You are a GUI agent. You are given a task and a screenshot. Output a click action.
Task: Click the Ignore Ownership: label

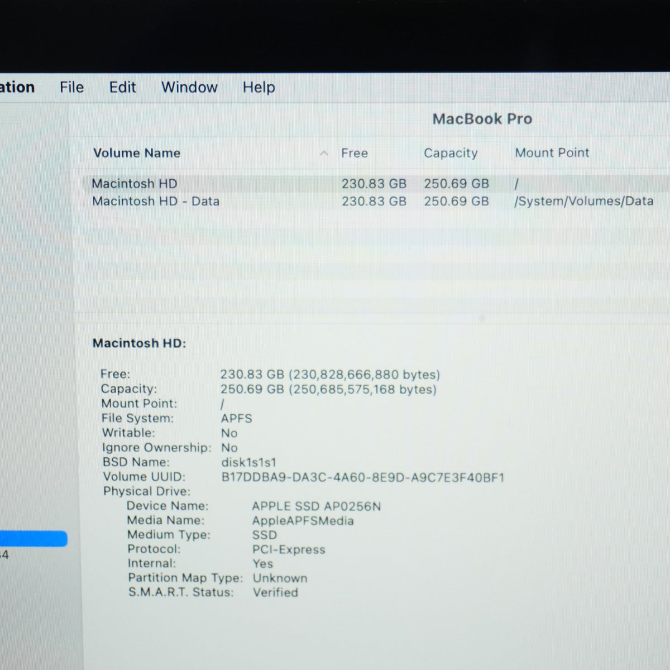[157, 448]
